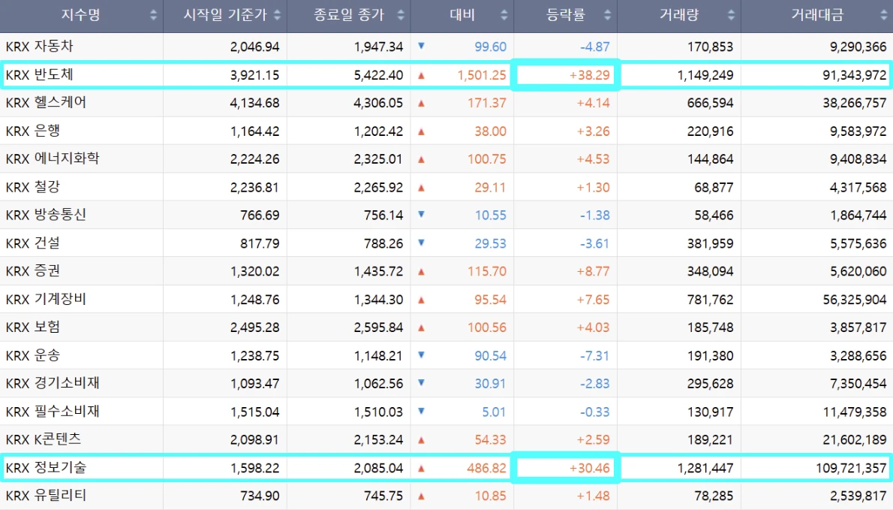Viewport: 893px width, 510px height.
Task: Click blue down triangle in KRX 자동차 row
Action: point(421,47)
